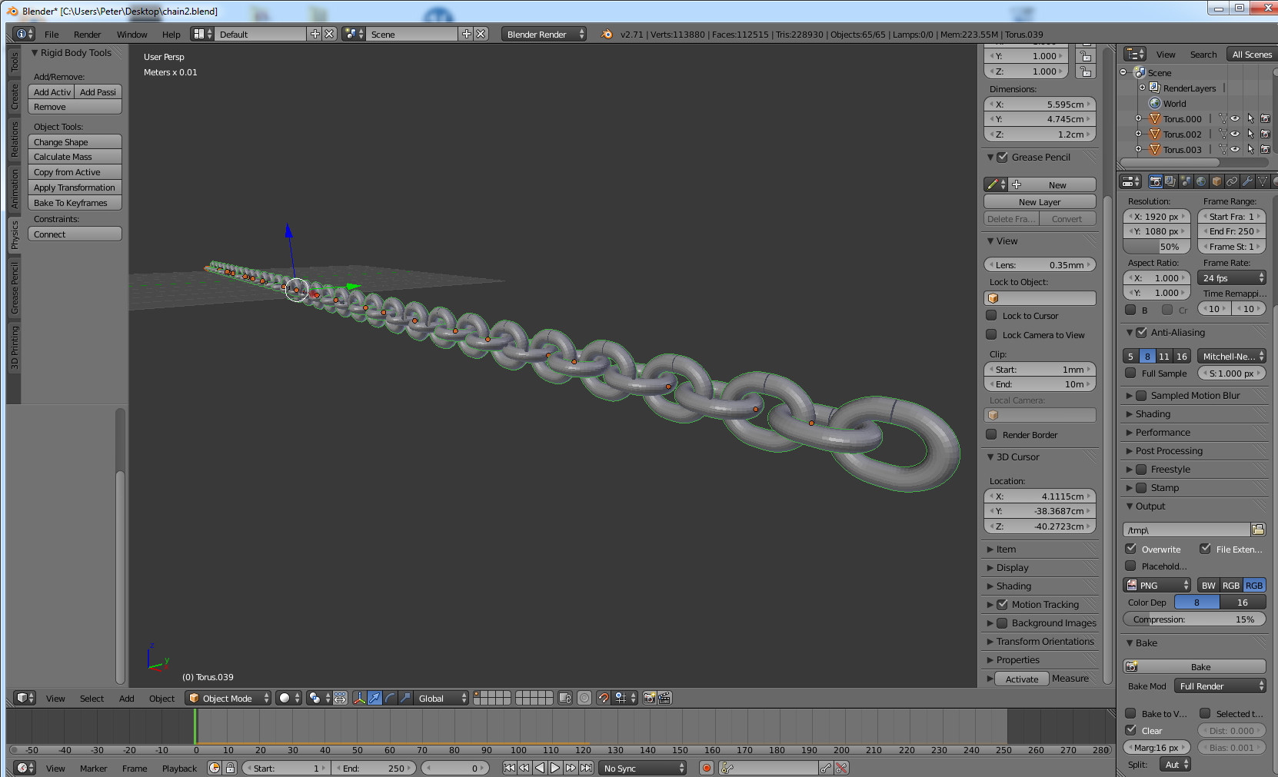The width and height of the screenshot is (1278, 777).
Task: Open the No Sync playback dropdown
Action: (x=643, y=768)
